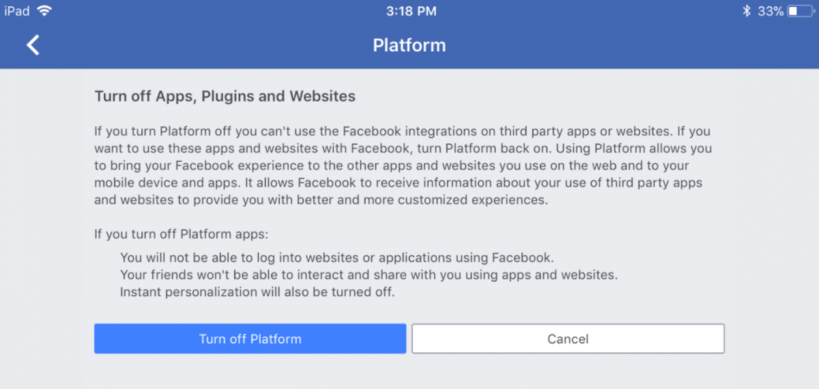
Task: Select the 'Your friends won't be able to interact' line
Action: (x=369, y=275)
